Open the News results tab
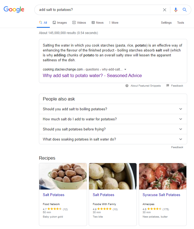 click(x=97, y=23)
